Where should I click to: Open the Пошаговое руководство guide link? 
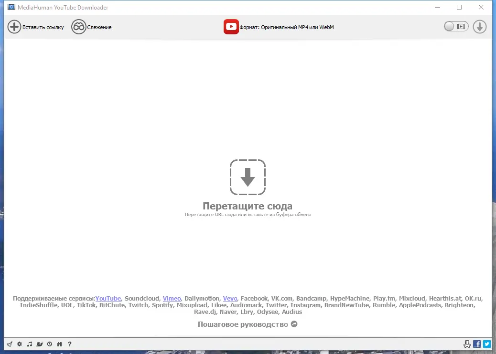point(243,324)
